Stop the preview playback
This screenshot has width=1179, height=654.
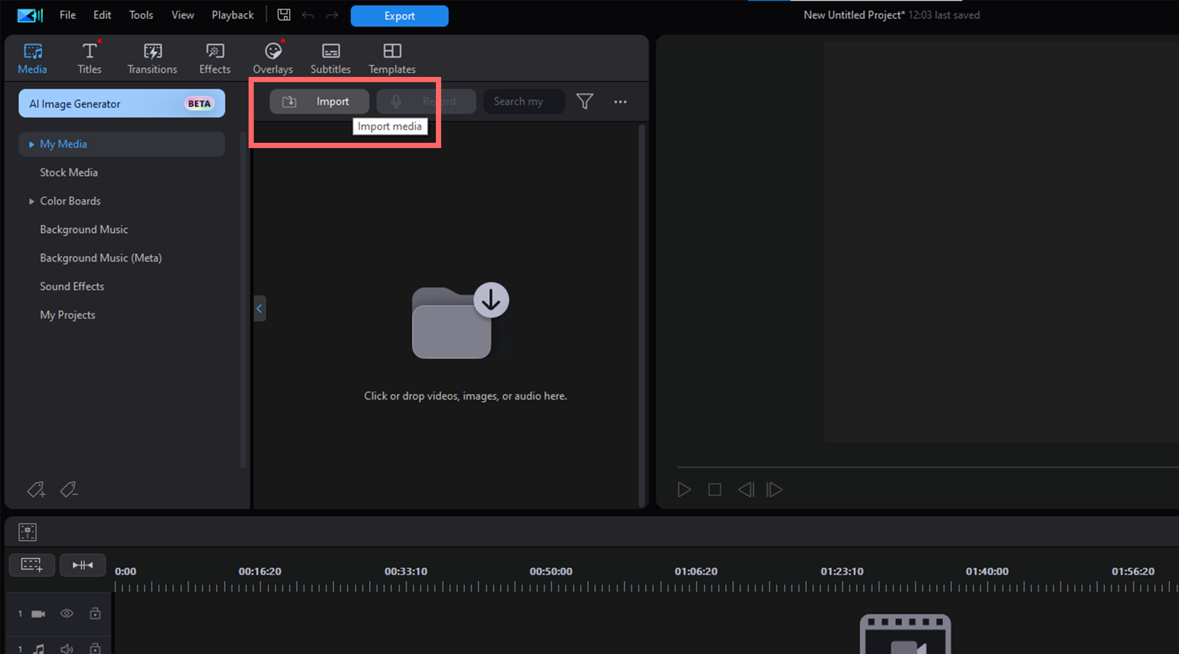tap(714, 490)
